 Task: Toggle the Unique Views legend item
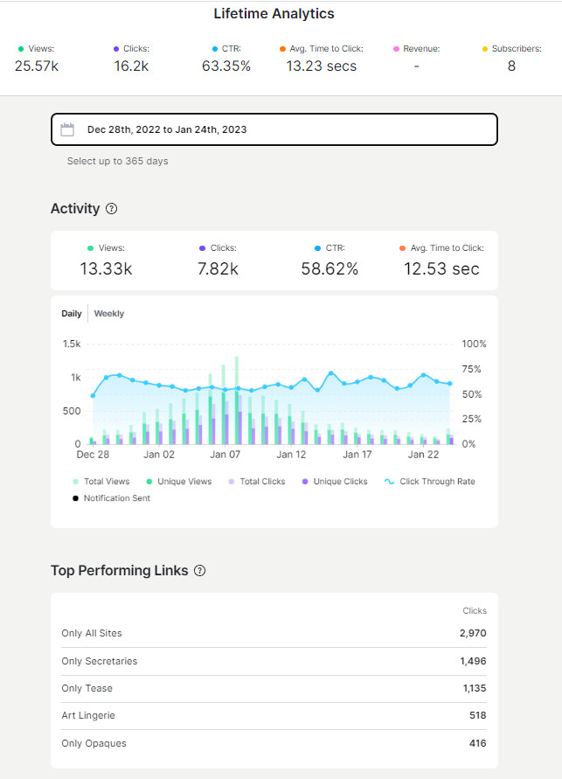(x=178, y=482)
